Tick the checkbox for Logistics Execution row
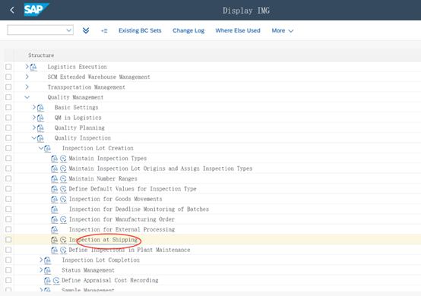 tap(8, 67)
